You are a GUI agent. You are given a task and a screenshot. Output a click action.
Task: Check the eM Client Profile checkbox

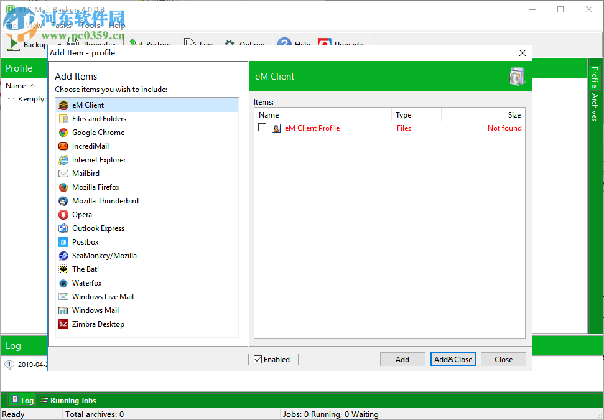click(263, 127)
